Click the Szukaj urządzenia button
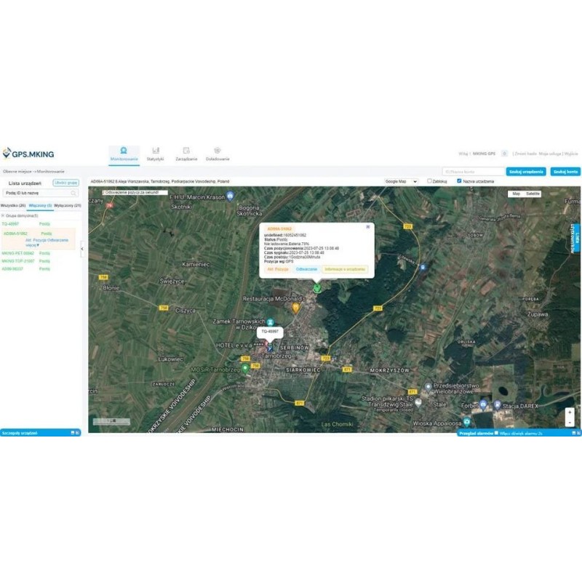Viewport: 582px width, 582px height. [x=527, y=172]
